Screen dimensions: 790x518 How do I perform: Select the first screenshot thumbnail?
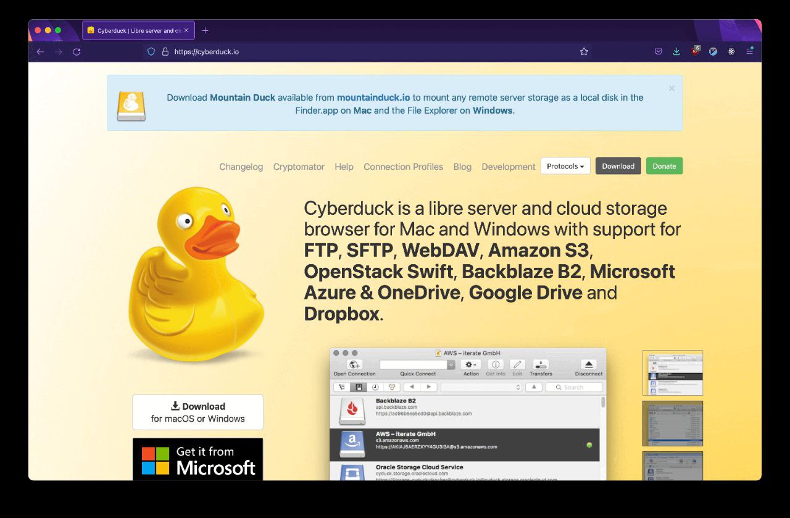(x=673, y=373)
